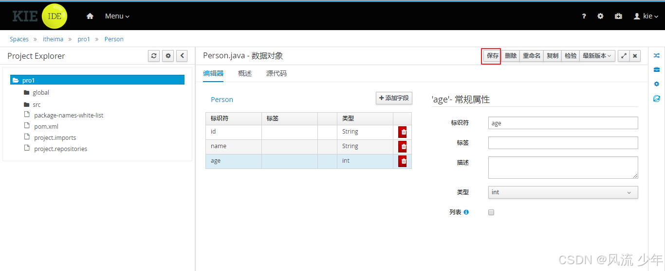Screen dimensions: 665x271
Task: Delete the age field trash icon
Action: point(403,161)
